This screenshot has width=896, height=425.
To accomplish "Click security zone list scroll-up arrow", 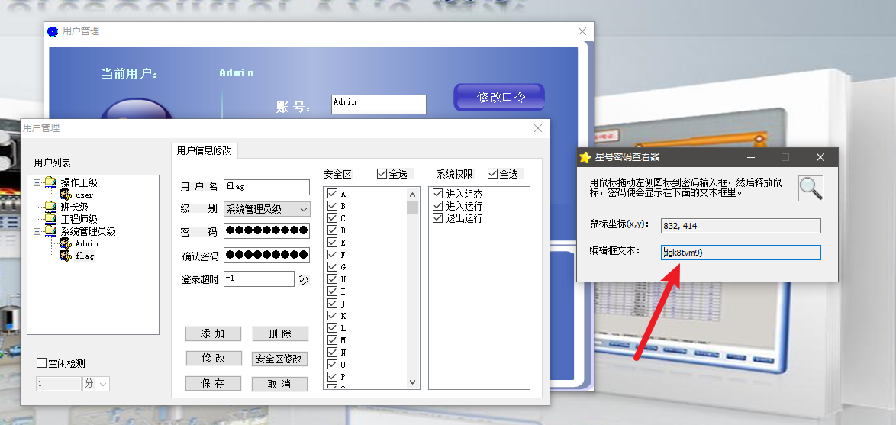I will click(x=413, y=194).
